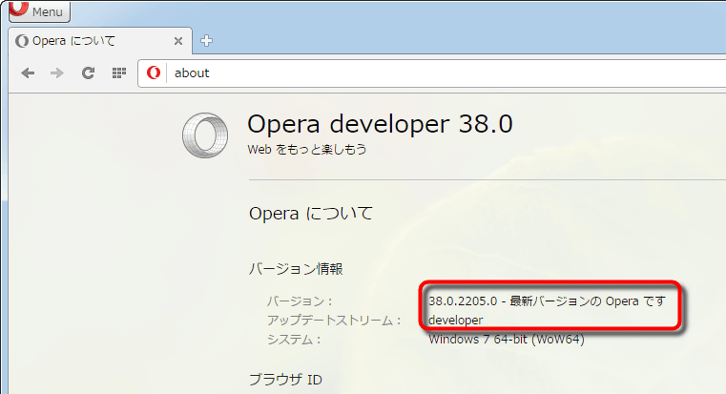
Task: Open the Speed Dial grid icon
Action: click(x=119, y=73)
